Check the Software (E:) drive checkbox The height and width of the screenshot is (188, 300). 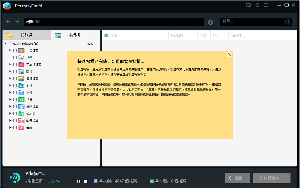(10, 43)
